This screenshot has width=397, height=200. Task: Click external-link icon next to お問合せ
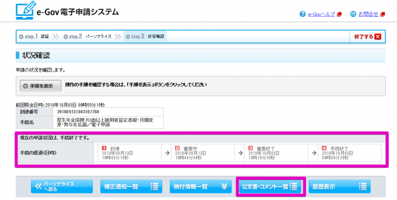pos(383,14)
